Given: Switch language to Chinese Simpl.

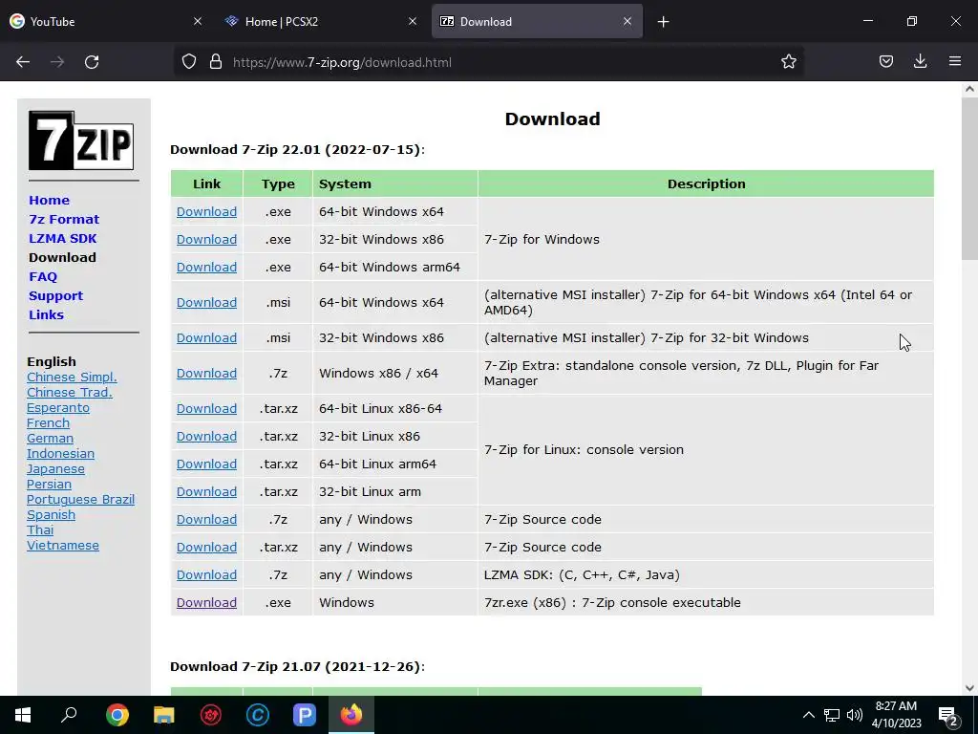Looking at the screenshot, I should point(72,377).
